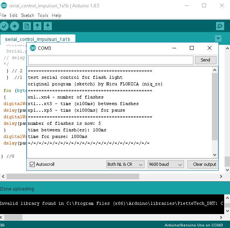Open the Tools menu
This screenshot has width=230, height=228.
tap(43, 15)
